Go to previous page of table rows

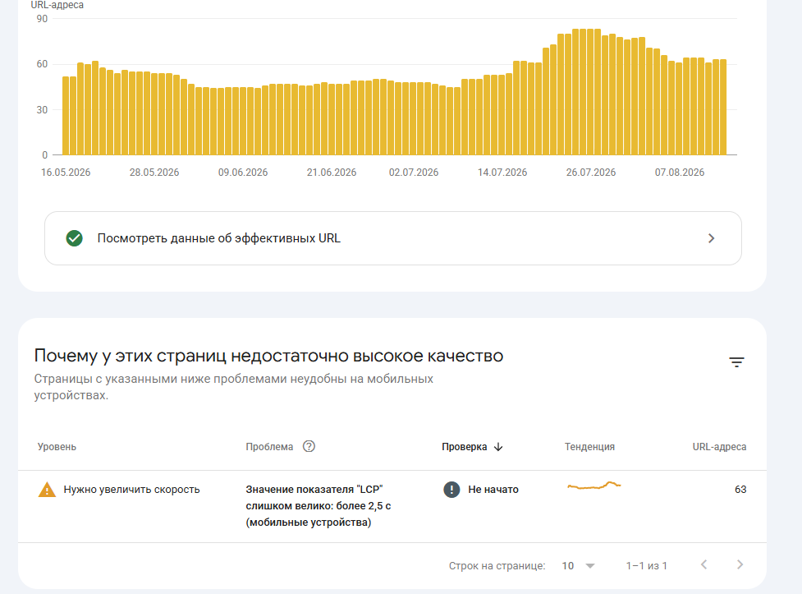704,564
